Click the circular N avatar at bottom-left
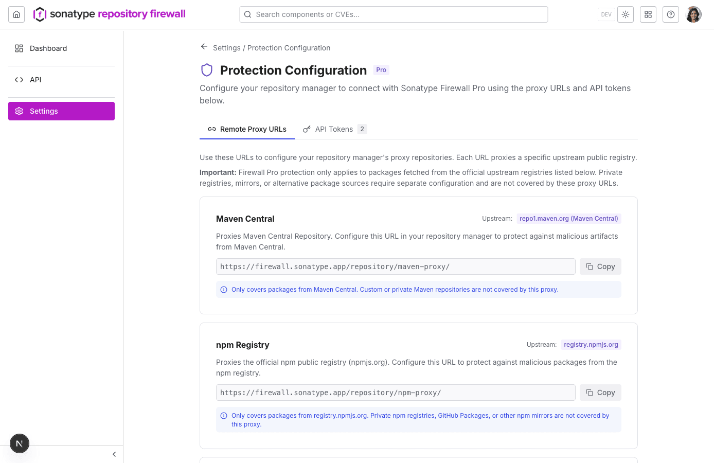Image resolution: width=714 pixels, height=463 pixels. (x=20, y=443)
